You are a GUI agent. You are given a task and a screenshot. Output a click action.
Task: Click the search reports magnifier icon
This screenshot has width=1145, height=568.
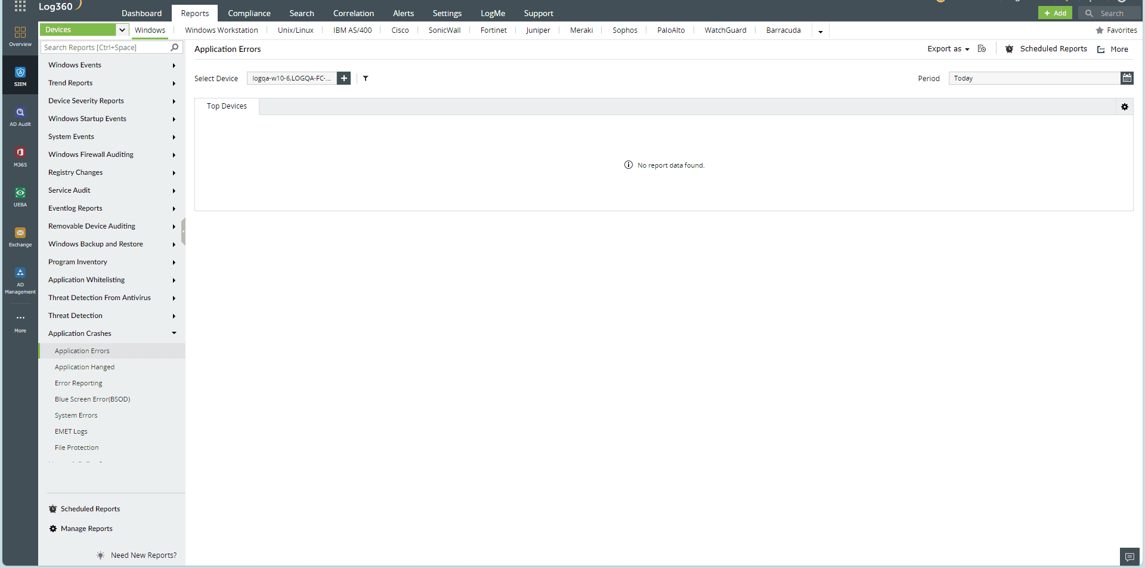(x=175, y=47)
